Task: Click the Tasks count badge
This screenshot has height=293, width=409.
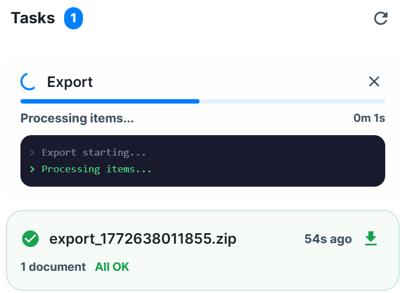Action: point(74,18)
